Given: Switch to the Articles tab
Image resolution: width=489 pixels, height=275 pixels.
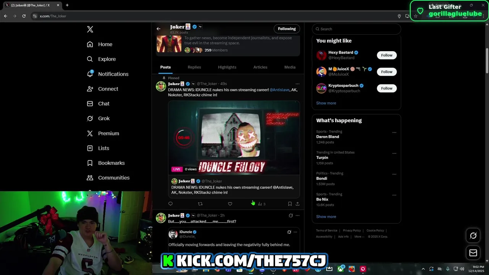Looking at the screenshot, I should pyautogui.click(x=260, y=67).
